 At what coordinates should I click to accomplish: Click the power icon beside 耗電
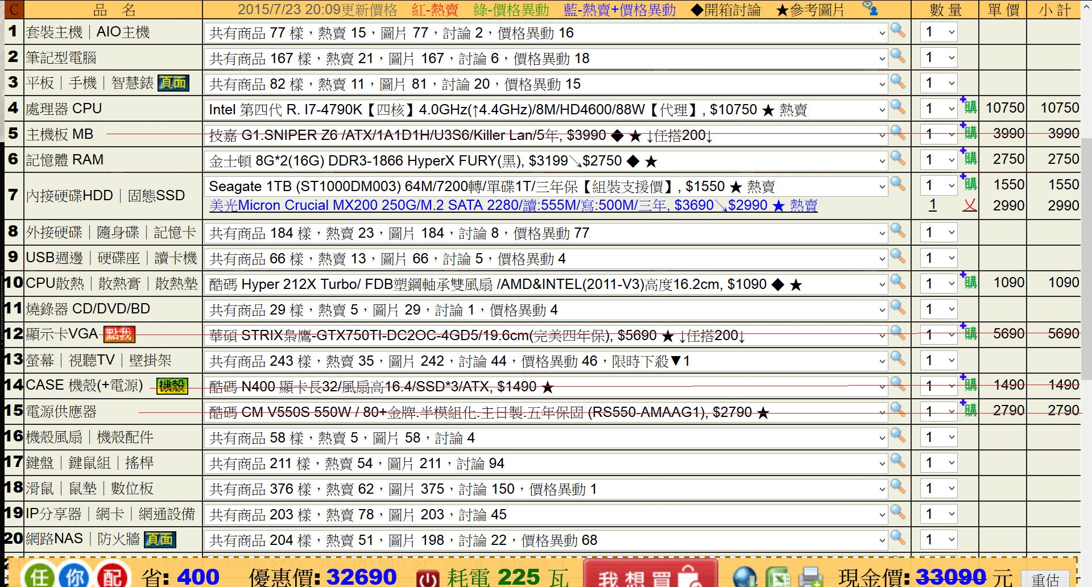(x=428, y=578)
